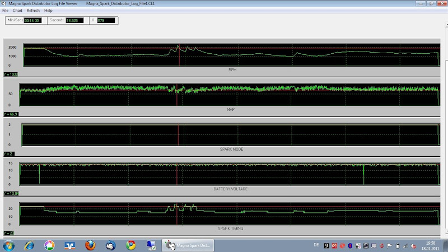Image resolution: width=448 pixels, height=252 pixels.
Task: Click inside the SPARK MODE chart
Action: point(230,134)
